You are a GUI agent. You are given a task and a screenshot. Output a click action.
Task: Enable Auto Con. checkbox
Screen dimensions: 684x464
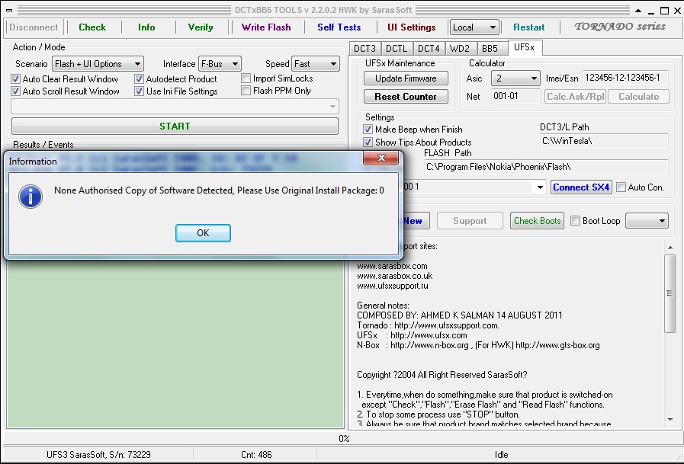click(x=621, y=187)
